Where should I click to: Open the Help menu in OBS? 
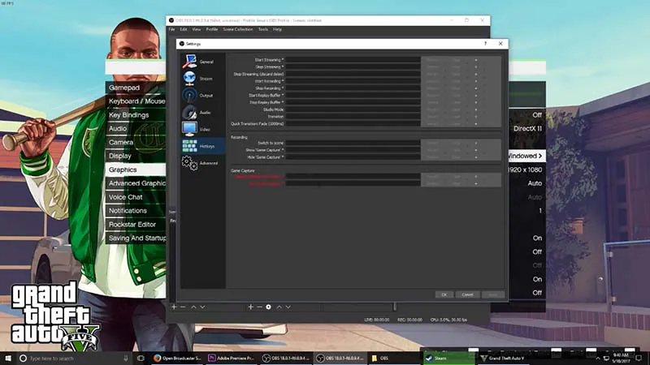(277, 29)
